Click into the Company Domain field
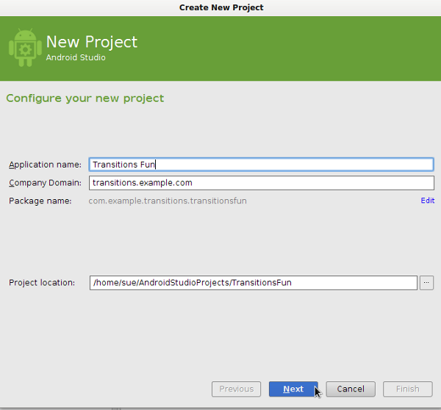Screen dimensions: 441x410 point(261,183)
